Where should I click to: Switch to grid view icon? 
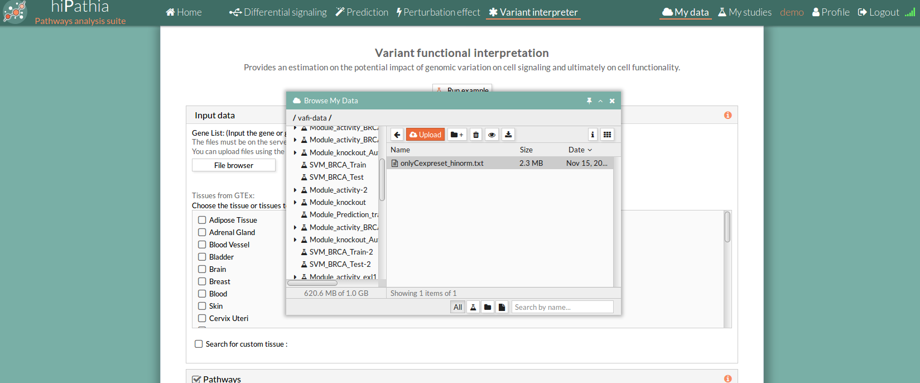pos(607,135)
